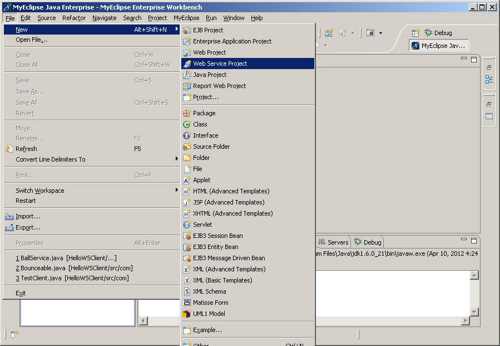Minimize the editor area panel

(464, 59)
